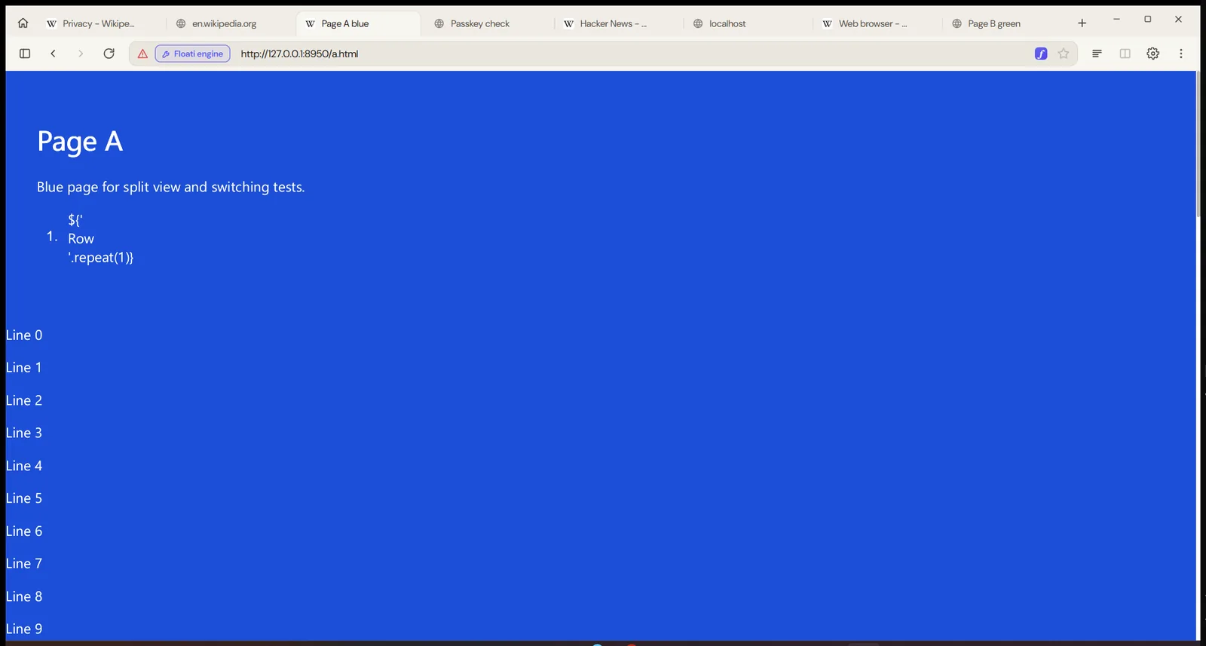The width and height of the screenshot is (1206, 646).
Task: Open the browser settings gear
Action: click(x=1152, y=54)
